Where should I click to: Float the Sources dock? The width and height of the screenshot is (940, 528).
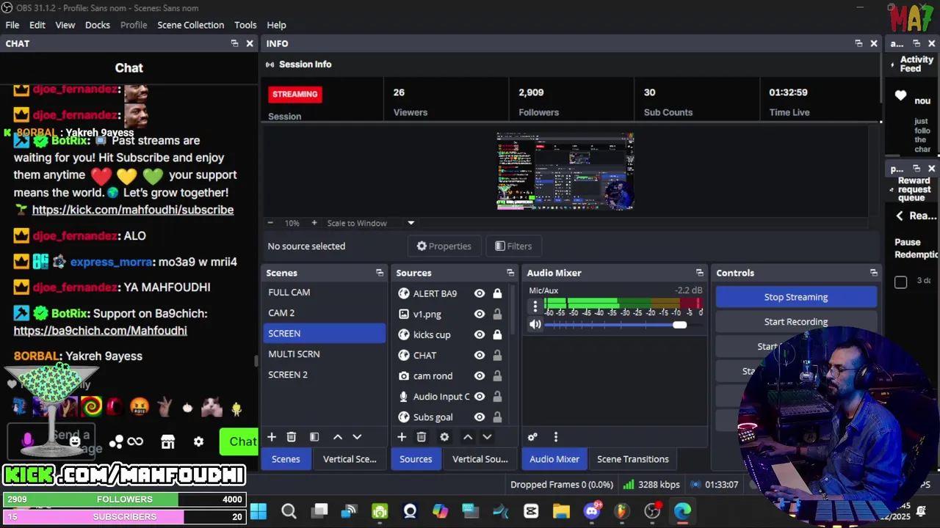510,273
